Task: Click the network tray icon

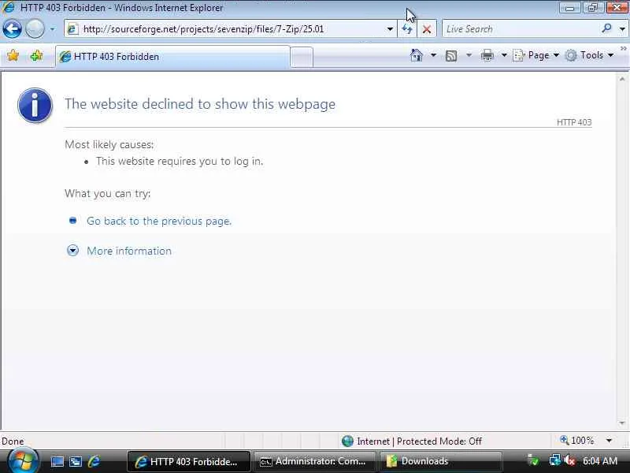Action: [555, 460]
